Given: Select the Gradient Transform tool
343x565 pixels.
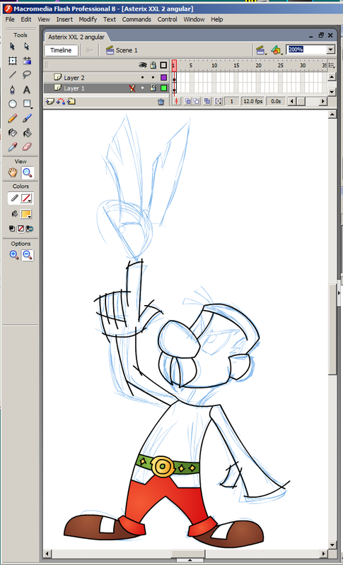Looking at the screenshot, I should pyautogui.click(x=27, y=61).
